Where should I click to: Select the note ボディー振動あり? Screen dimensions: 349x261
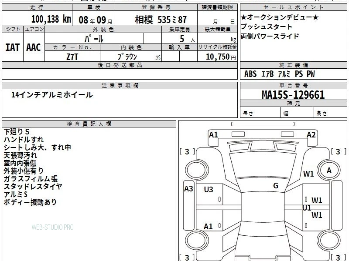point(30,202)
